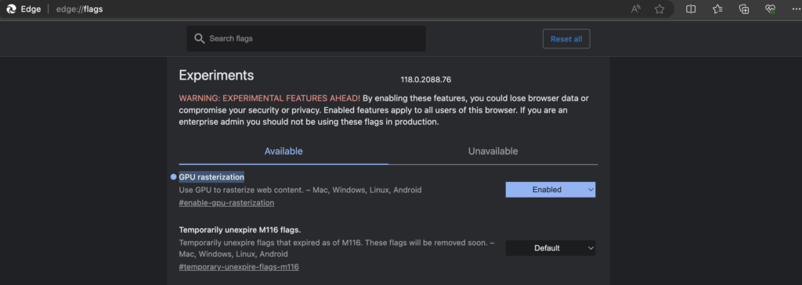The height and width of the screenshot is (285, 802).
Task: Open split screen icon in toolbar
Action: [x=691, y=9]
